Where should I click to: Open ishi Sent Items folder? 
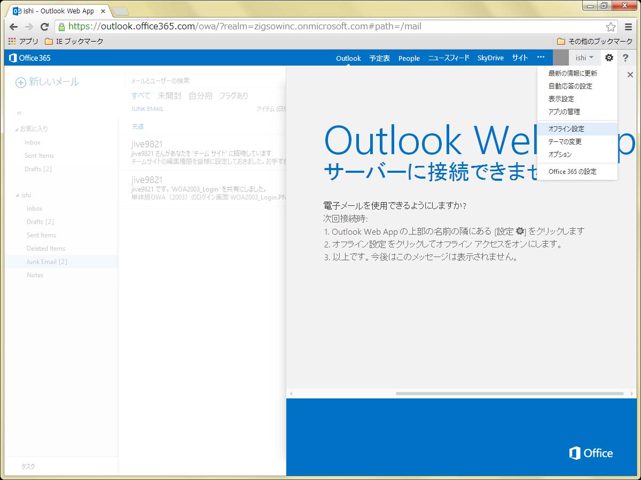(41, 235)
